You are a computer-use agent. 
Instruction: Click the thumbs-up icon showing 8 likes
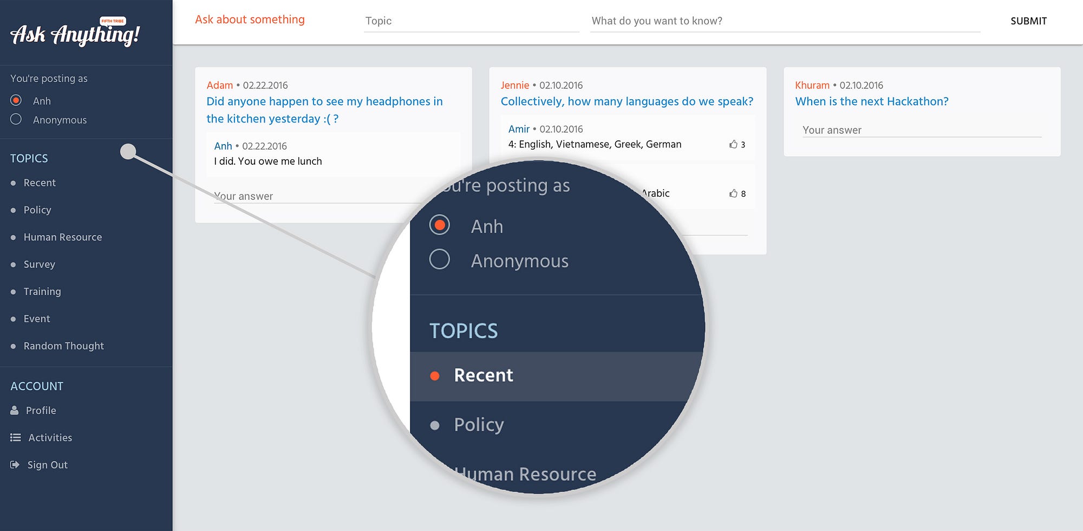(x=733, y=193)
